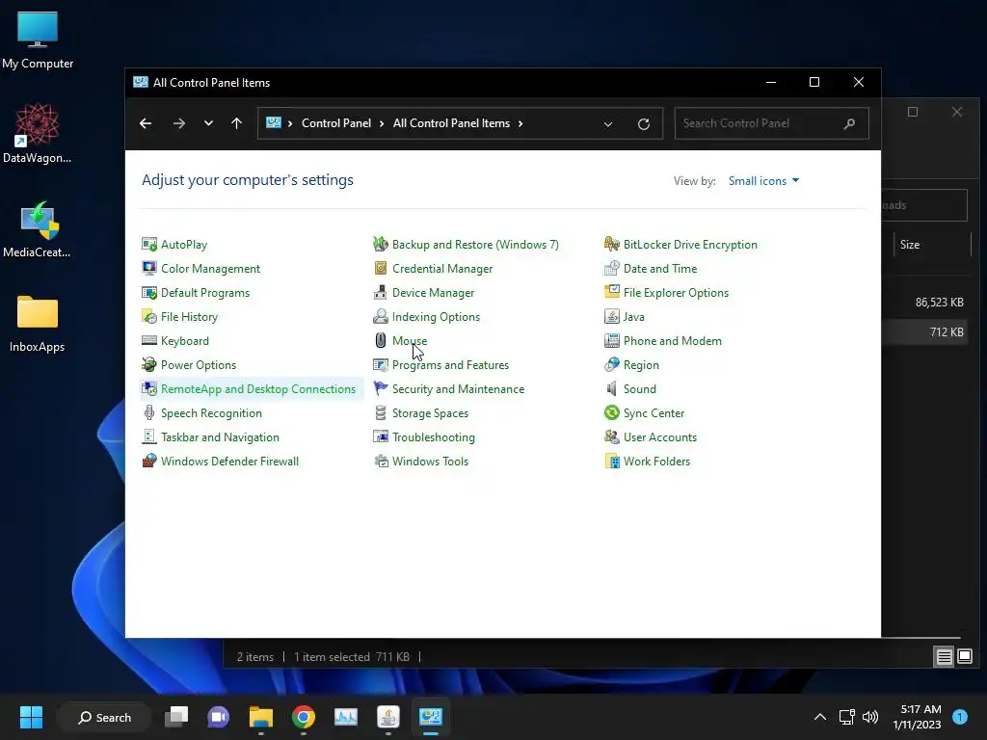Open the Sync Center icon
Viewport: 987px width, 740px height.
[612, 412]
